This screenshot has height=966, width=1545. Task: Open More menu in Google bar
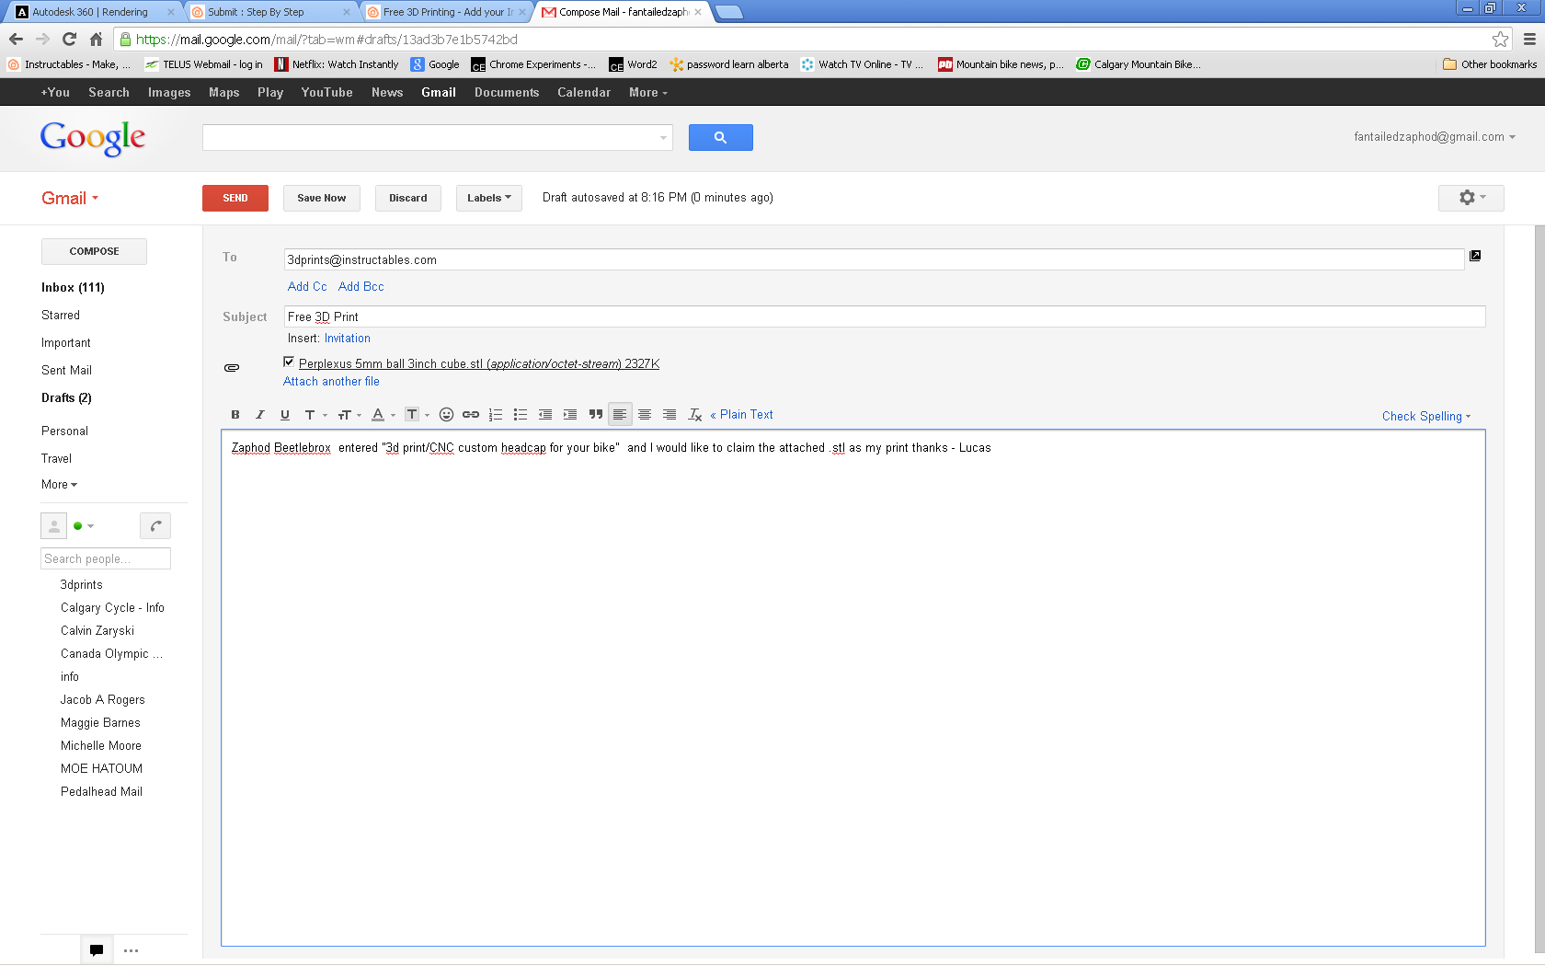pyautogui.click(x=648, y=93)
